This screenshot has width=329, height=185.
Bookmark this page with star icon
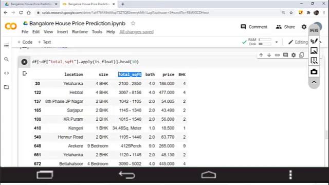291,12
